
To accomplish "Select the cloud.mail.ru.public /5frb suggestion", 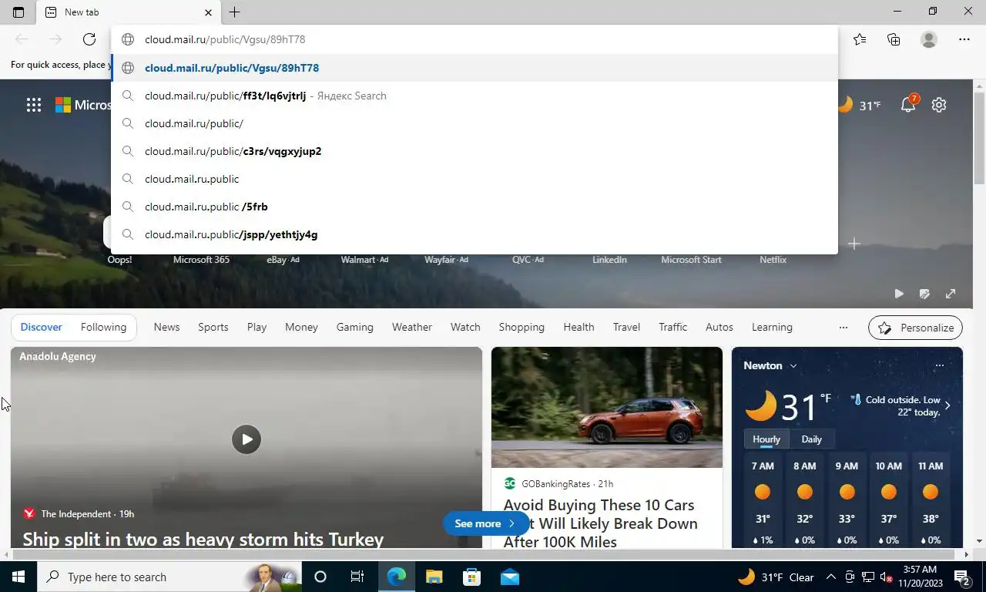I will (475, 207).
